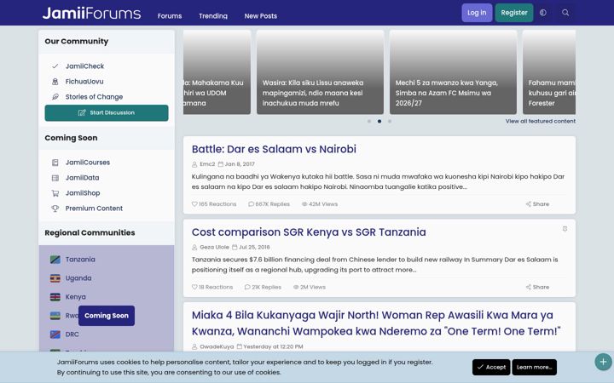Select third carousel dot

click(390, 121)
